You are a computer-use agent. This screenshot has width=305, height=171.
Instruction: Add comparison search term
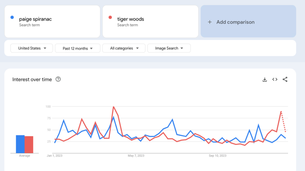click(x=248, y=21)
